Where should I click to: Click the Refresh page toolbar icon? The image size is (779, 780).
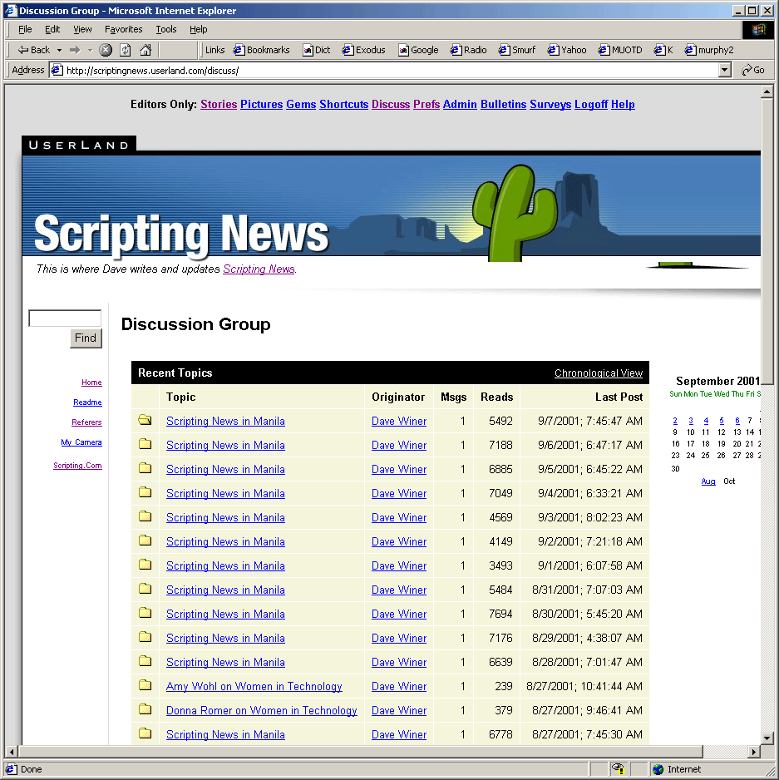126,50
